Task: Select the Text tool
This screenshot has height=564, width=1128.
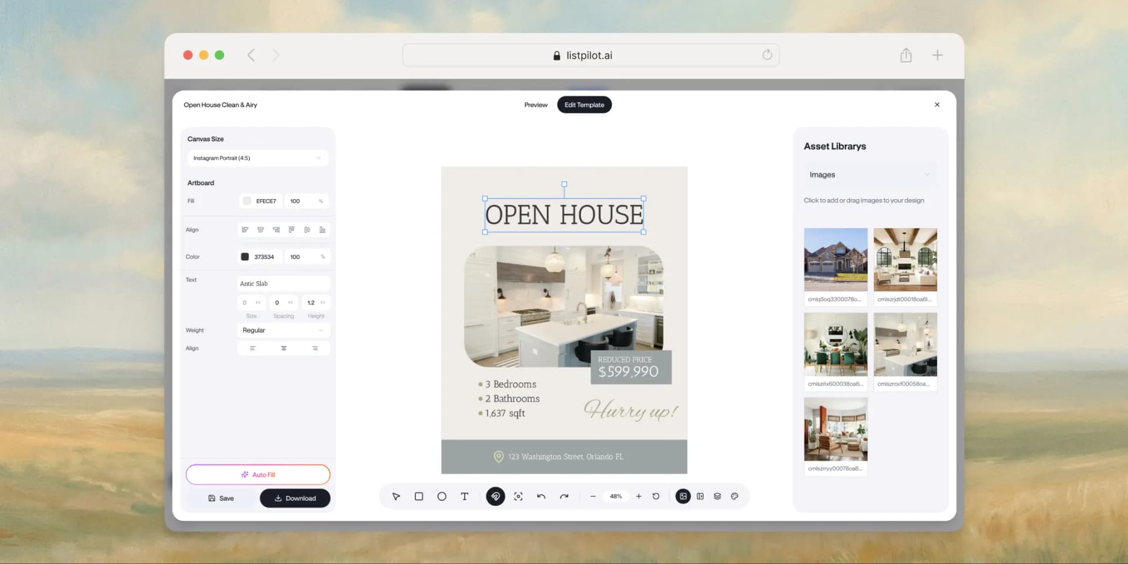Action: 464,496
